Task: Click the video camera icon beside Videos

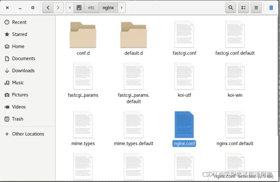Action: (x=7, y=107)
